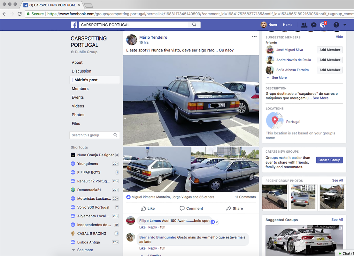Open the Discussion section

point(81,71)
